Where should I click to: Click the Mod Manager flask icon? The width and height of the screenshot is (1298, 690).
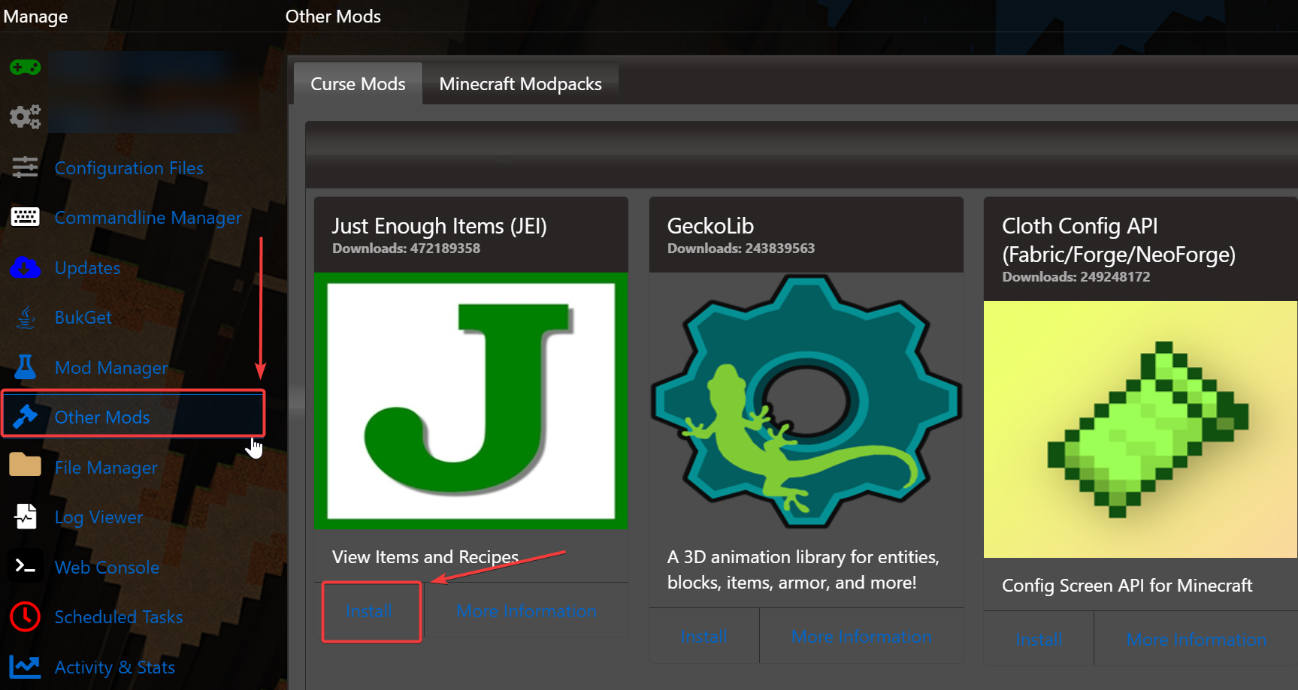[25, 367]
